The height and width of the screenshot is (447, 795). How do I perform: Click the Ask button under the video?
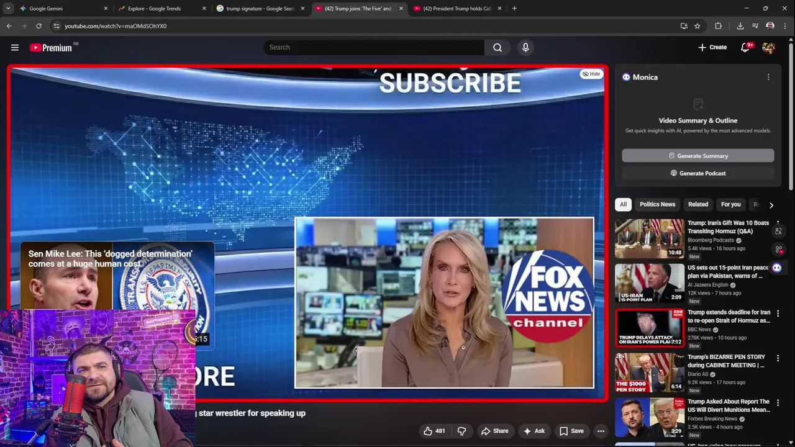click(x=534, y=431)
